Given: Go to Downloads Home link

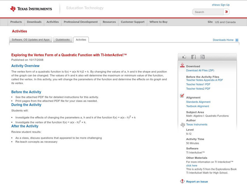Looking at the screenshot, I should click(223, 40).
